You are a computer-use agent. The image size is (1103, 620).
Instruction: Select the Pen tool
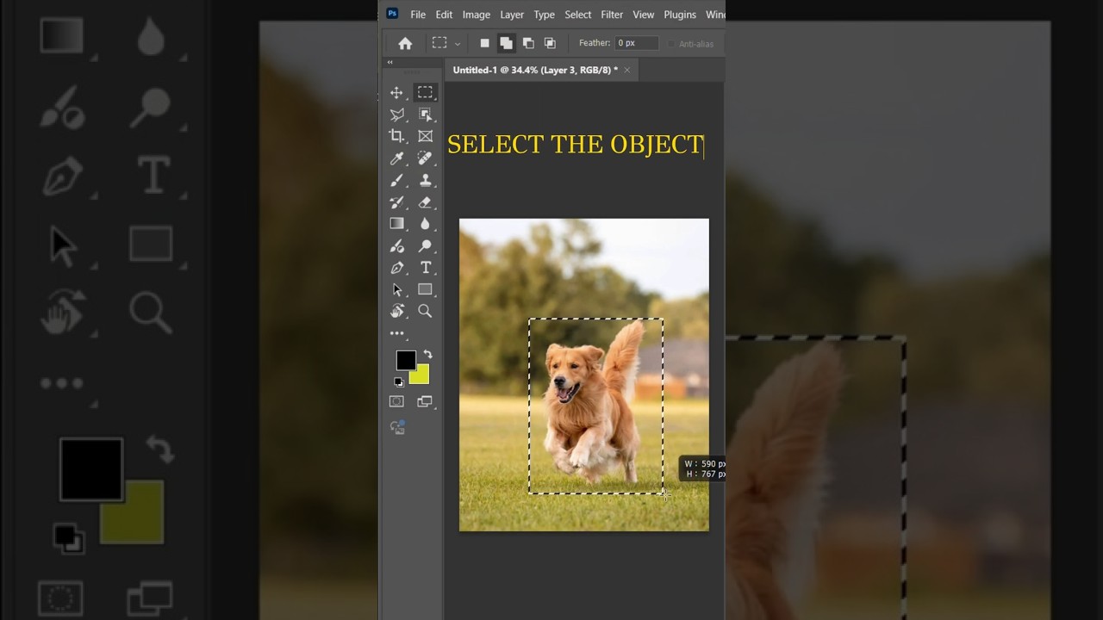pos(396,268)
